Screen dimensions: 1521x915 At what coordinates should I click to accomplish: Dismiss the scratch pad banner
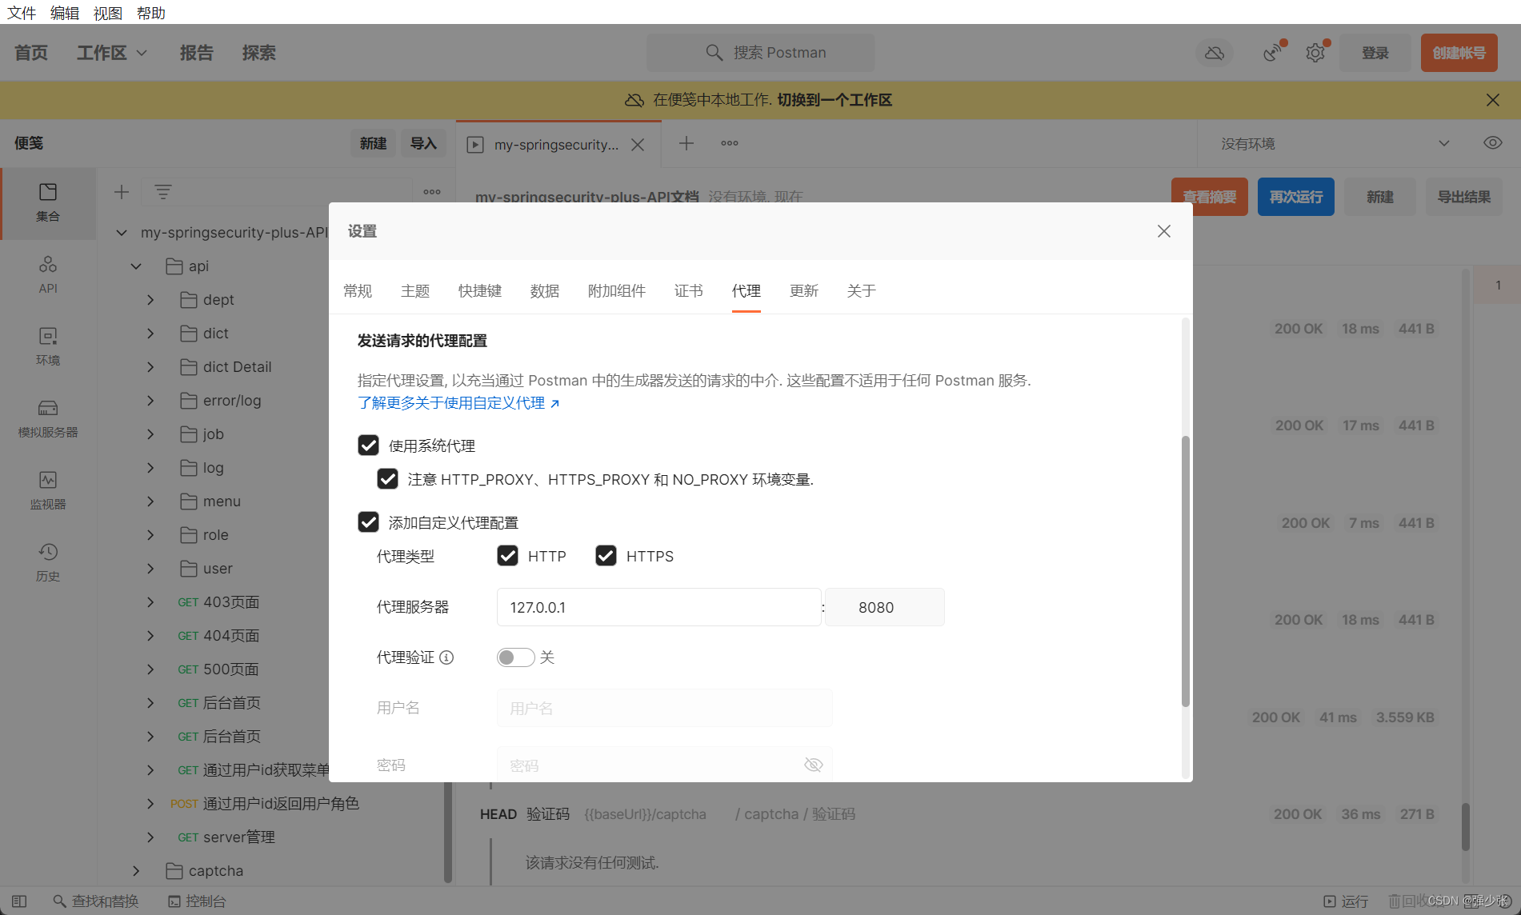pos(1493,100)
